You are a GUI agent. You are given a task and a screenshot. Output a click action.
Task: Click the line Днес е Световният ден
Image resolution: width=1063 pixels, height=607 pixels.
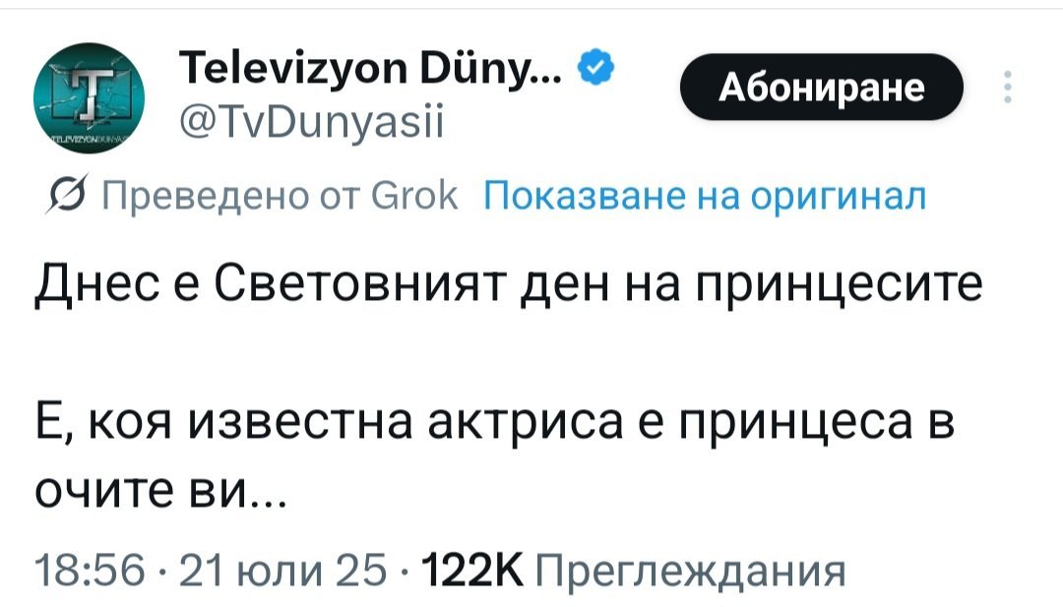[x=508, y=286]
